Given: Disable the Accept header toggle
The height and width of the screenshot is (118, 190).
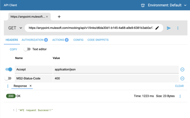Looking at the screenshot, I should coord(9,69).
